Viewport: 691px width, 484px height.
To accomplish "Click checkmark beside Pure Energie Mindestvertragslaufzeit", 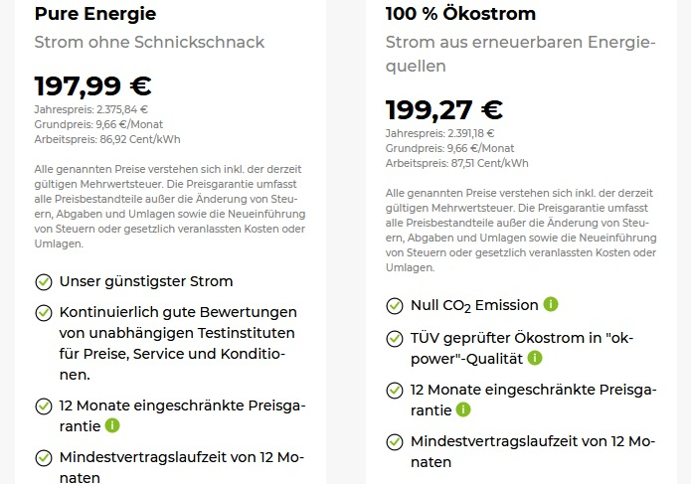I will point(44,458).
